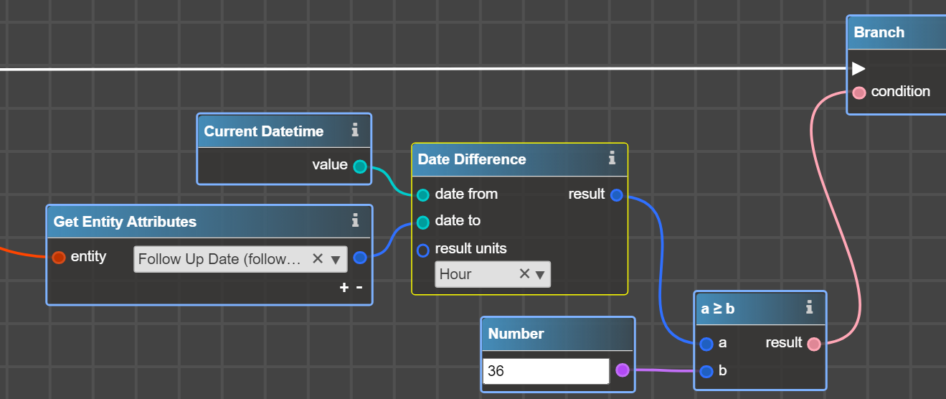This screenshot has height=399, width=946.
Task: Click the Number value field showing 36
Action: point(547,371)
